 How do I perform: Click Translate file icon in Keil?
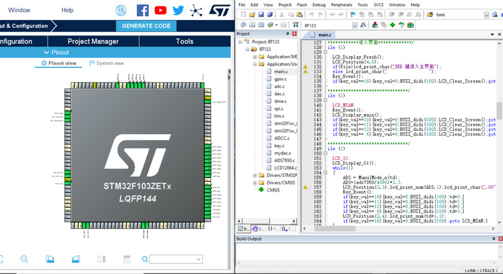click(243, 25)
